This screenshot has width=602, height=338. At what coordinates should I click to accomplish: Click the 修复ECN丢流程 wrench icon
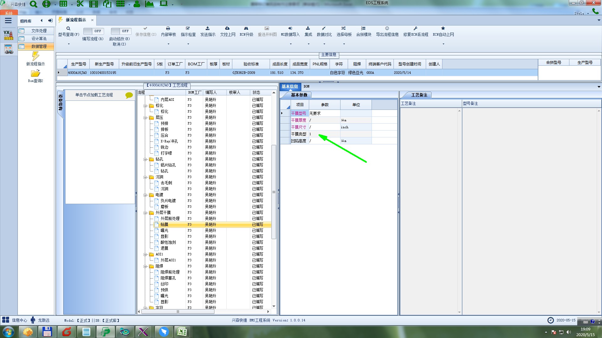415,28
